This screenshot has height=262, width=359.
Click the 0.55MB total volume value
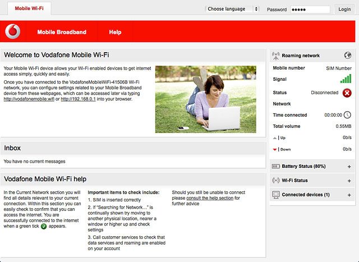pos(343,126)
